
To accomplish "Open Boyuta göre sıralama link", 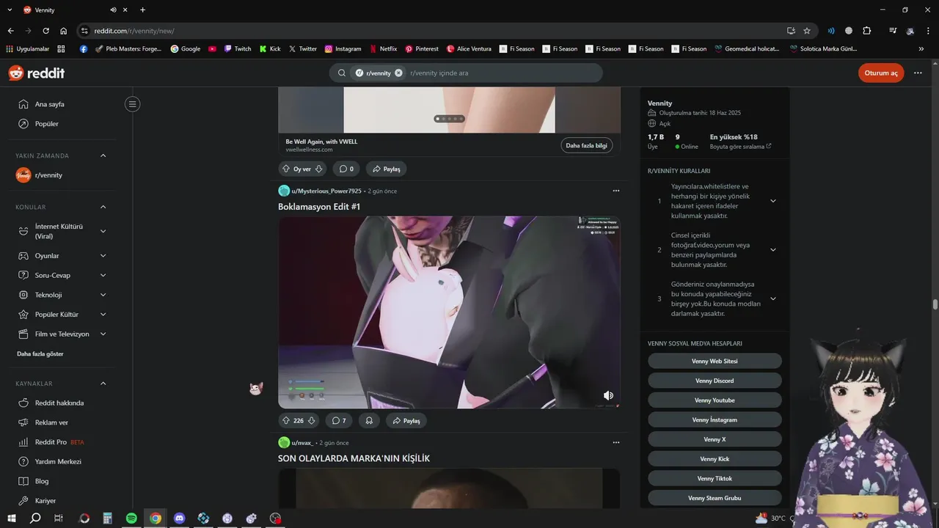I will (740, 147).
